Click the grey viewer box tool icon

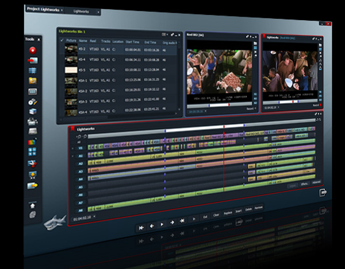[x=33, y=92]
